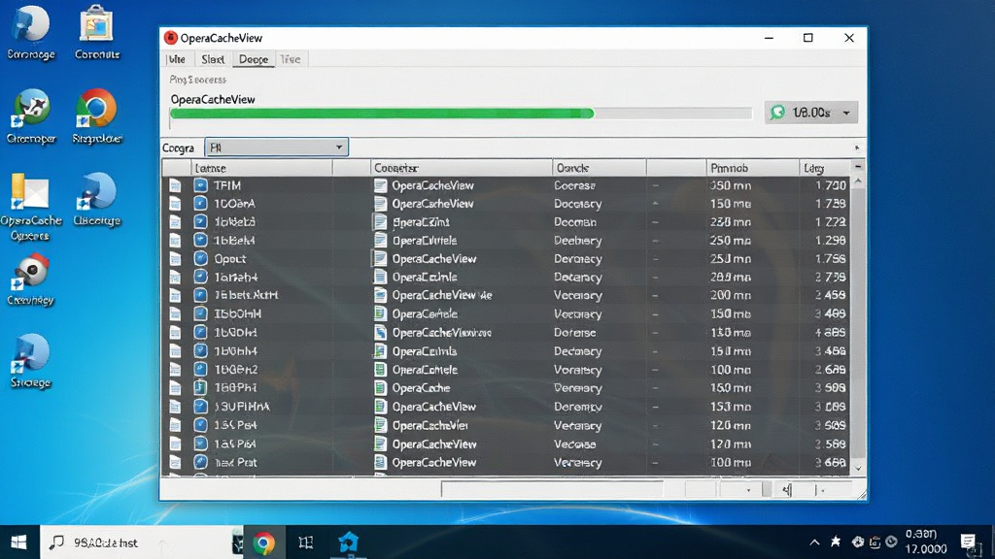Select the blue round icon in the TFIM row
Viewport: 995px width, 559px height.
coord(200,185)
